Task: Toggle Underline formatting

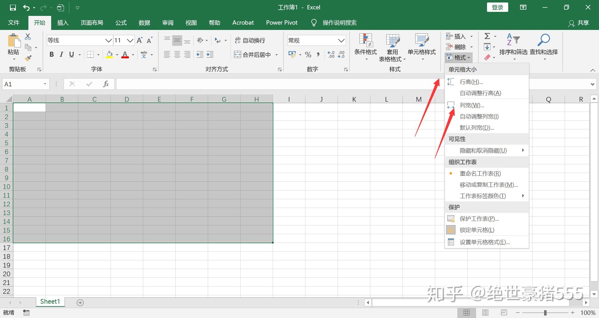Action: (x=71, y=55)
